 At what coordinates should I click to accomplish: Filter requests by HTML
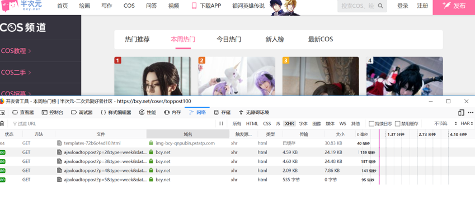(252, 124)
